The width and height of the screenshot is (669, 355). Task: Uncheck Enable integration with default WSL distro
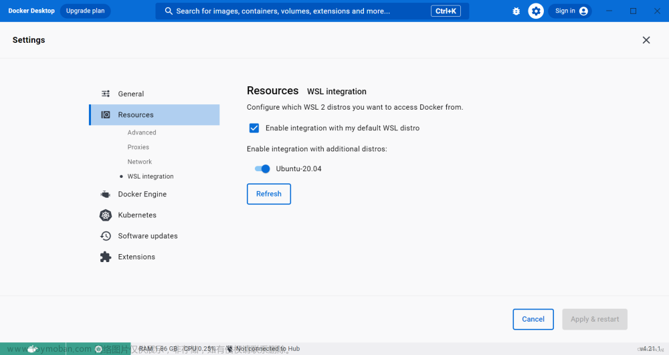pos(254,128)
